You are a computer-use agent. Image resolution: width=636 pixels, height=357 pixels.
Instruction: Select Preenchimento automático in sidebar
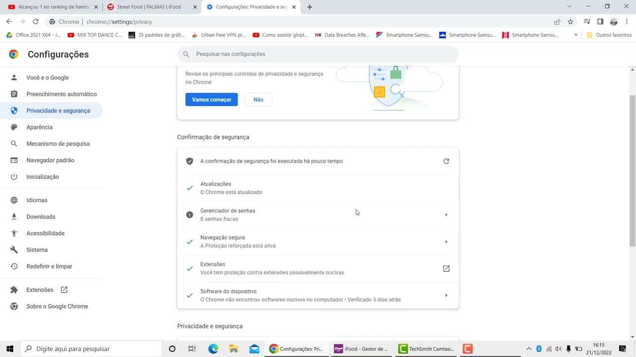[x=62, y=94]
